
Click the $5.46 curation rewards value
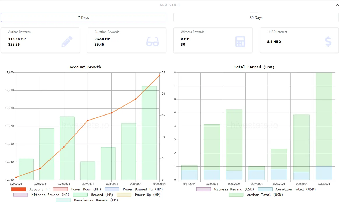click(x=99, y=44)
